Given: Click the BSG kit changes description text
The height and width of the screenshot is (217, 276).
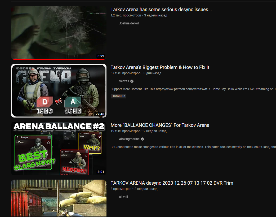Looking at the screenshot, I should click(193, 147).
